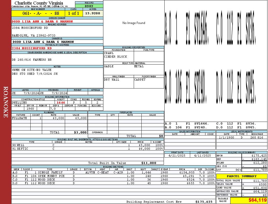Image resolution: width=268 pixels, height=204 pixels.
Task: Select the acres value 15.9200
Action: coord(93,13)
